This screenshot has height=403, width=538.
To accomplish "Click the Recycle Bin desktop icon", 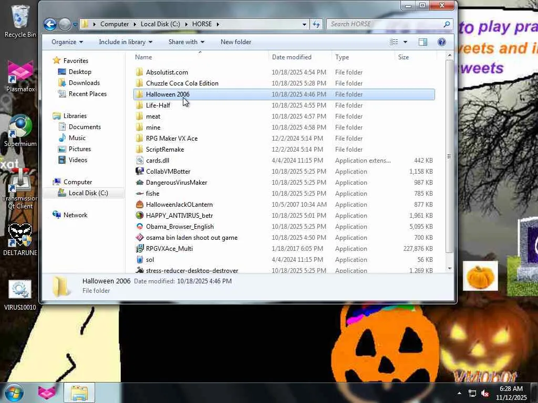I will [20, 21].
